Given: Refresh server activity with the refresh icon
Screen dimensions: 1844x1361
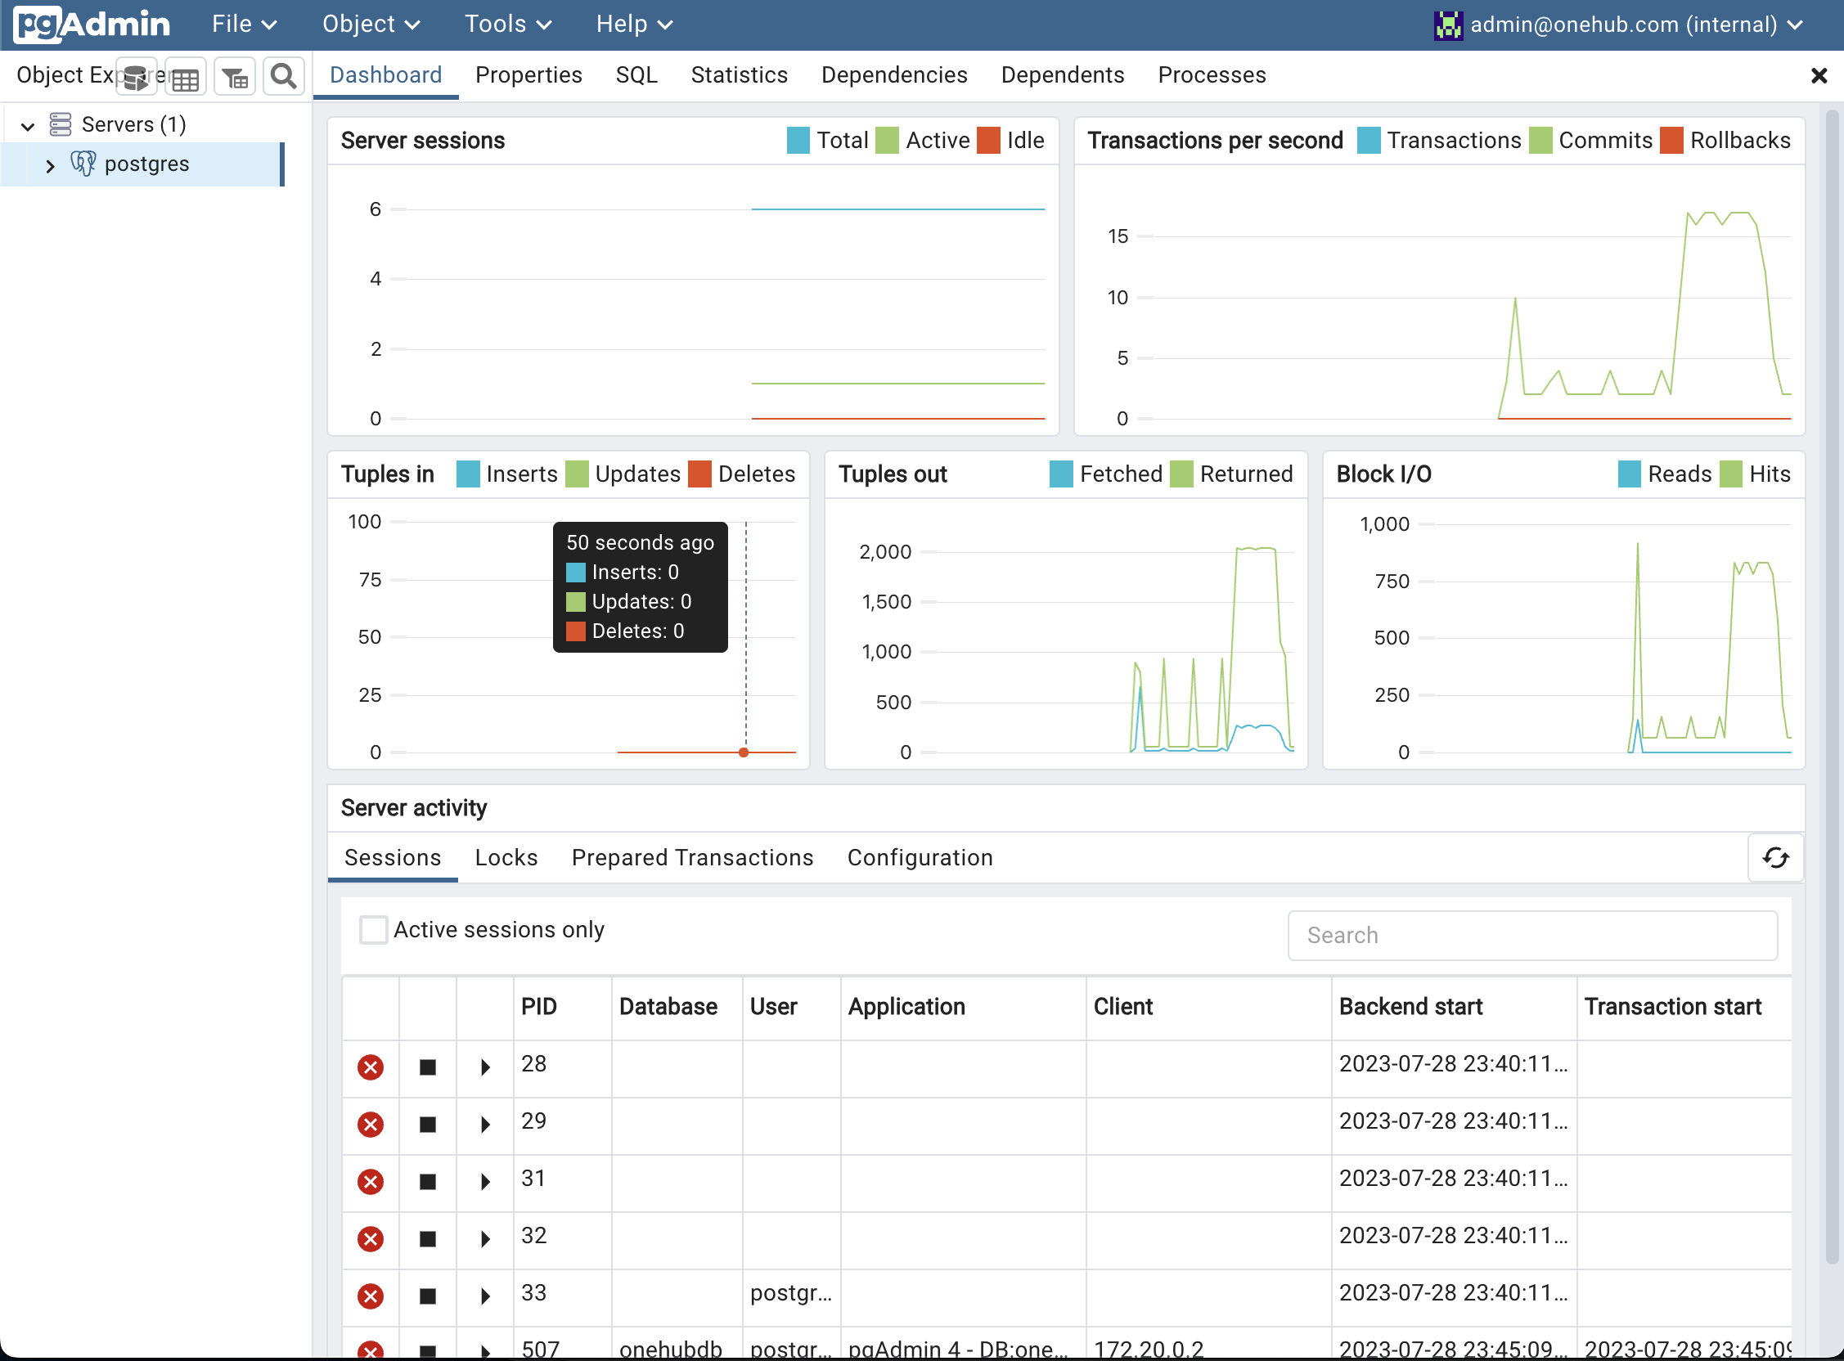Looking at the screenshot, I should click(1775, 858).
